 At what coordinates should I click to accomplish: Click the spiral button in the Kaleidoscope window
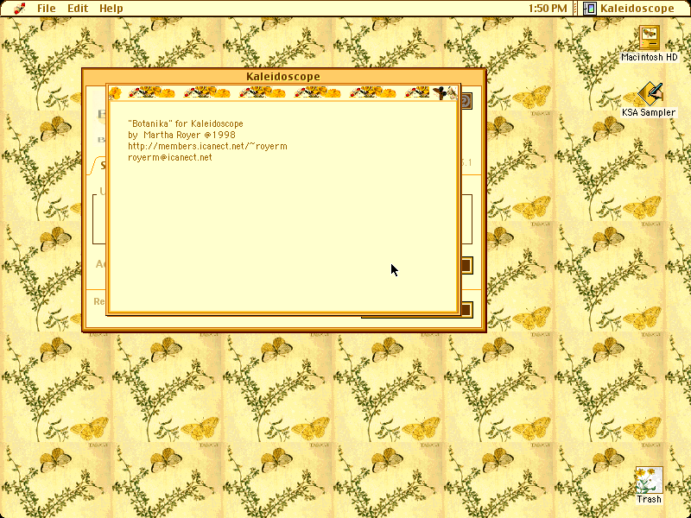(466, 101)
